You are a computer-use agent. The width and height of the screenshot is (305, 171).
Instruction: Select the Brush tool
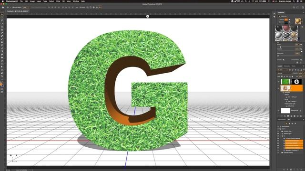click(x=2, y=39)
